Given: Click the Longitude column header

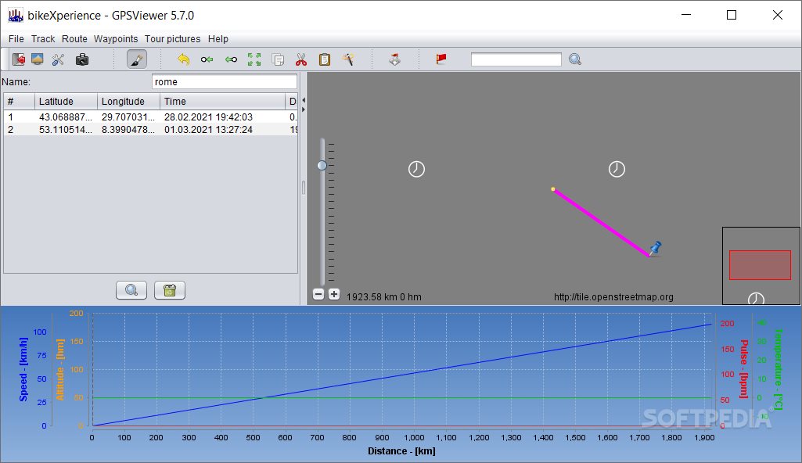Looking at the screenshot, I should tap(129, 101).
